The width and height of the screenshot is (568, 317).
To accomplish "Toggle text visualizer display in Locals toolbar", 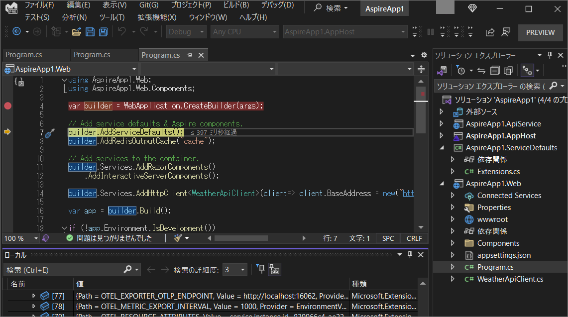I will 274,269.
